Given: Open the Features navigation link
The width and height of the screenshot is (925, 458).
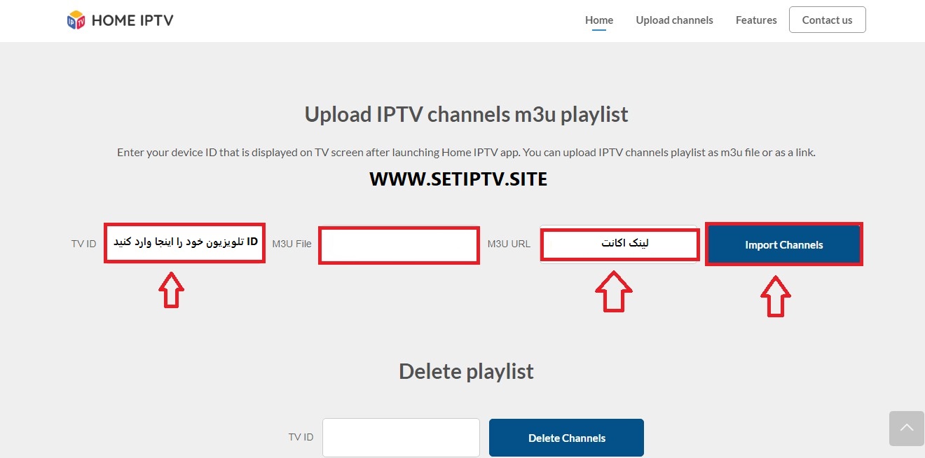Looking at the screenshot, I should pyautogui.click(x=755, y=20).
